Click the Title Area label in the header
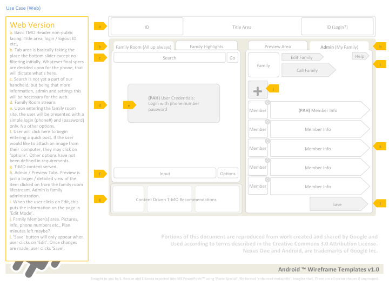This screenshot has width=389, height=292. (242, 27)
